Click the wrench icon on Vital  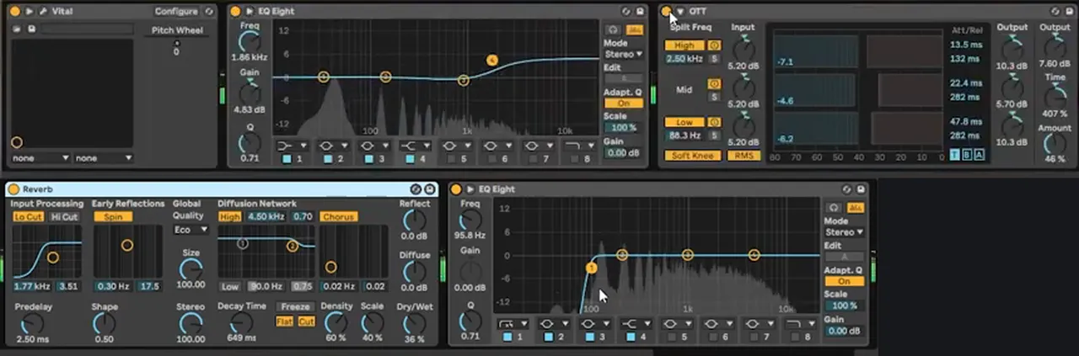click(x=42, y=12)
